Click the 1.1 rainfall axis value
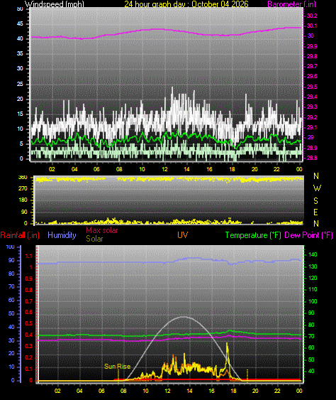The image size is (336, 400). (29, 256)
